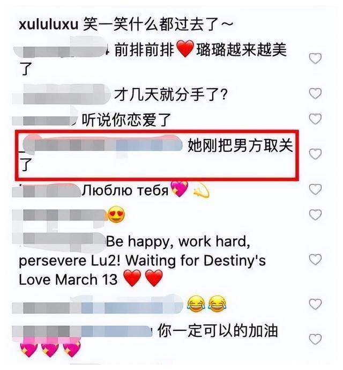Tap the three sparkling pink hearts
This screenshot has height=370, width=343.
point(50,348)
